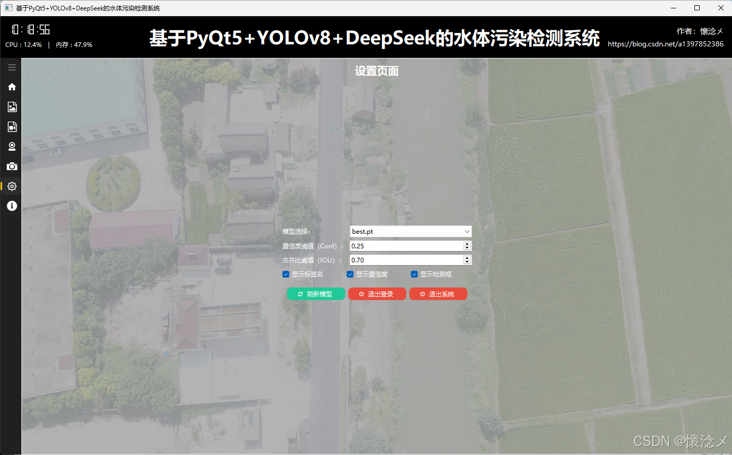Click the 退出系统 button
This screenshot has height=455, width=732.
[x=438, y=294]
